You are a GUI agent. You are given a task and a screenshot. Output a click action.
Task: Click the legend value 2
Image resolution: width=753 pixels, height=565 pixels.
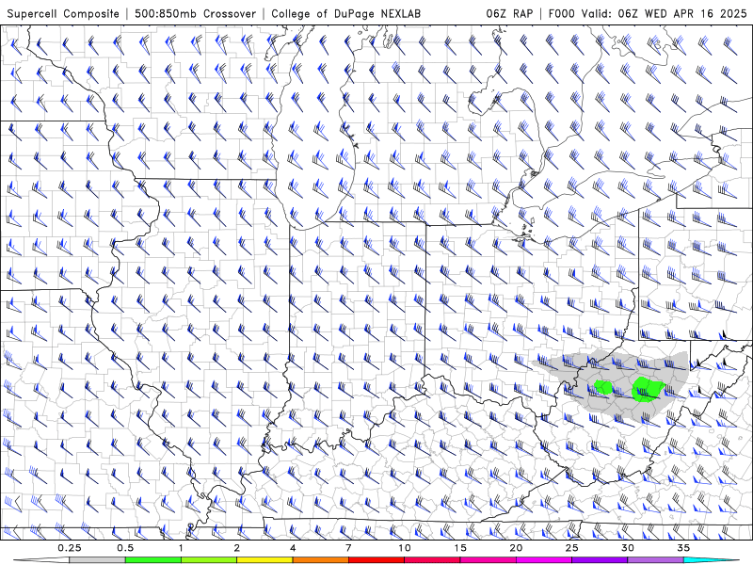(237, 548)
